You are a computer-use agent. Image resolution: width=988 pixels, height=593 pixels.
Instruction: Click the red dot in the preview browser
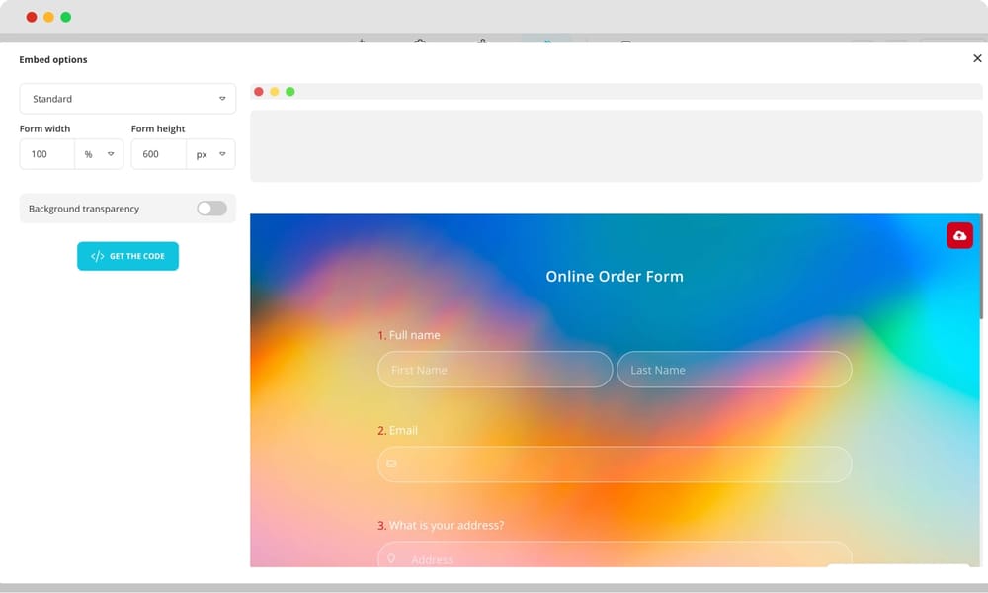(259, 92)
